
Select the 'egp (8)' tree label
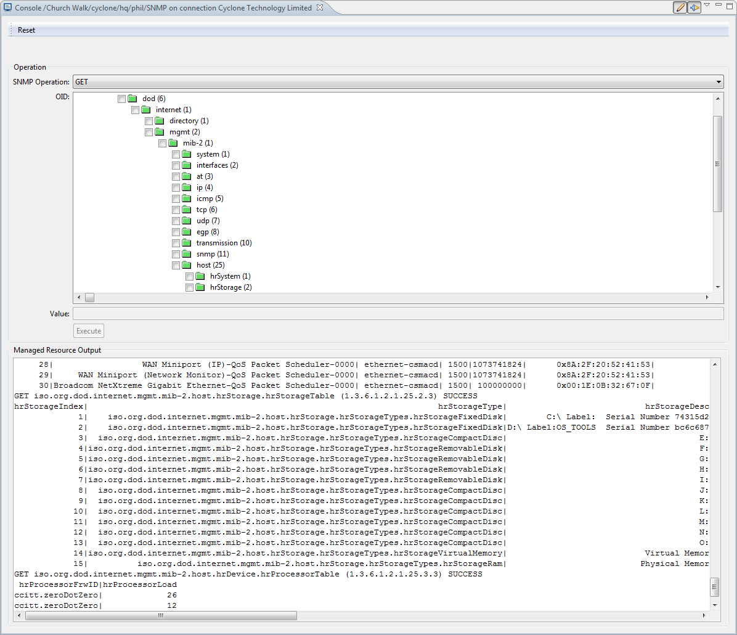(208, 232)
